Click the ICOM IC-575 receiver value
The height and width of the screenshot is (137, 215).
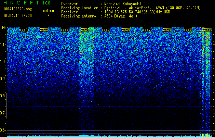point(137,12)
